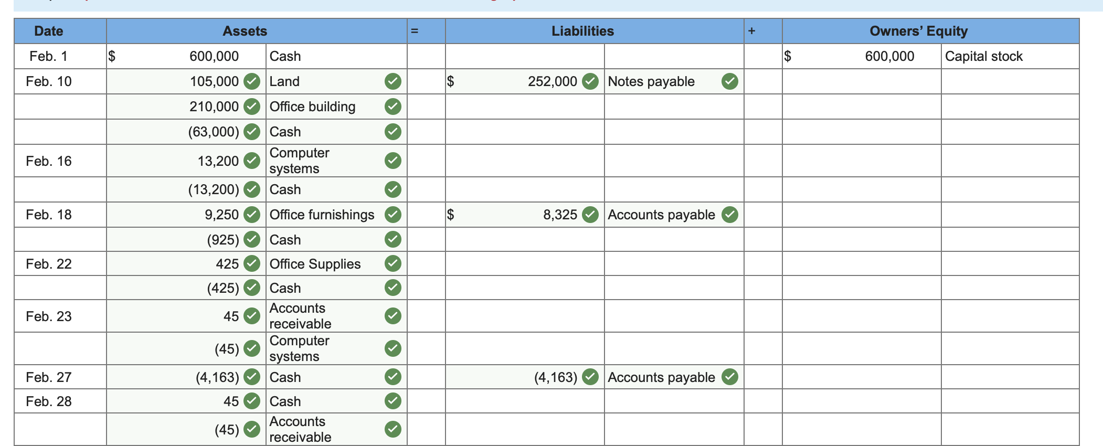Click the Office building account label
Viewport: 1103px width, 446px height.
click(x=313, y=107)
